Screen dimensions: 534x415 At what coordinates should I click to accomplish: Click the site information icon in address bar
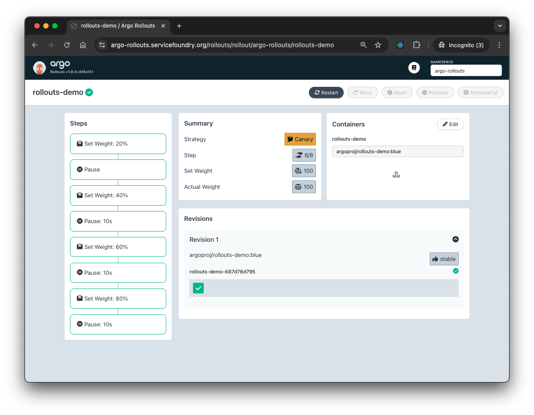[x=102, y=45]
